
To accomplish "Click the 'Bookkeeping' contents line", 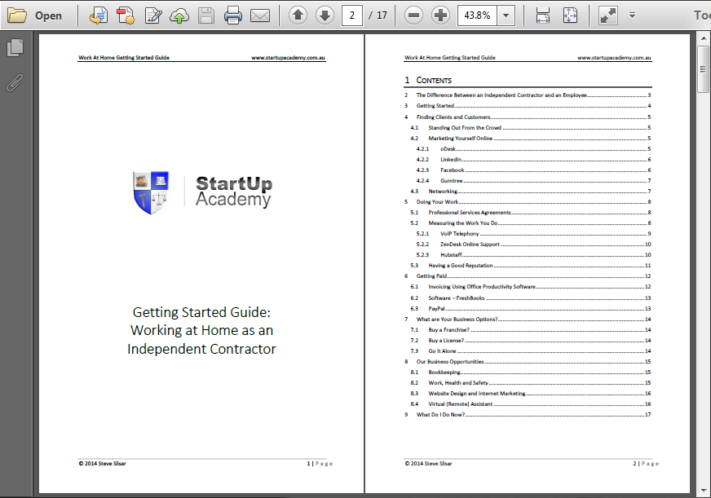I will (x=531, y=372).
